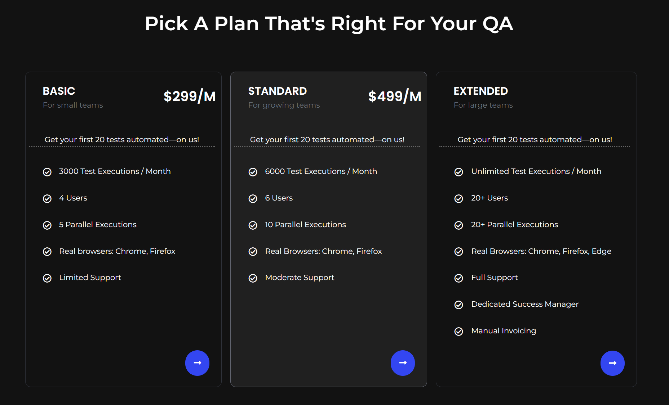Image resolution: width=669 pixels, height=405 pixels.
Task: Click checkmark icon beside 10 Parallel Executions
Action: coord(253,225)
